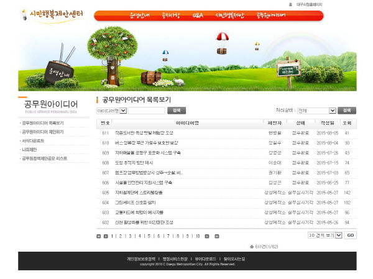Click the wooden signpost in the banner
Screen dimensions: 373x279
287,73
